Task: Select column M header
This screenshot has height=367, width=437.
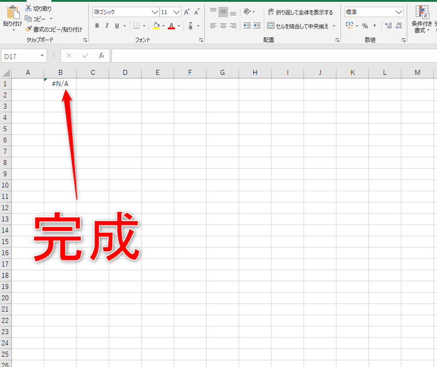Action: 417,73
